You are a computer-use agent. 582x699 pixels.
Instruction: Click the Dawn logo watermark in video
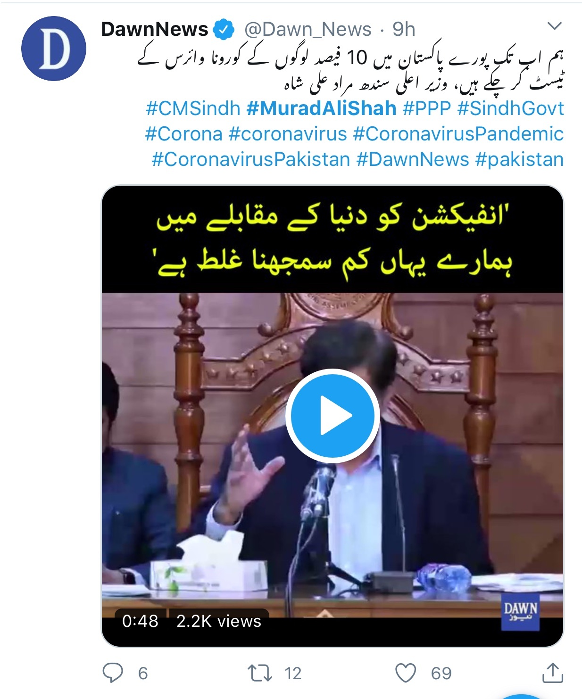pos(520,612)
